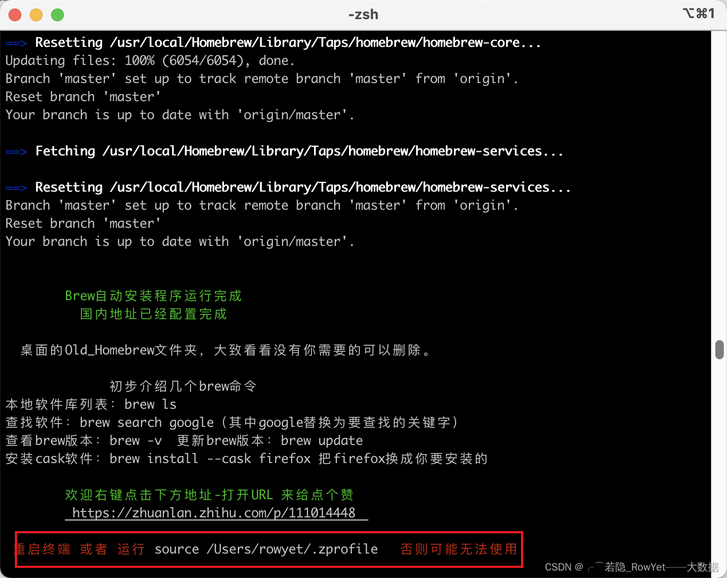Click the green zoom window button
The image size is (727, 578).
57,15
